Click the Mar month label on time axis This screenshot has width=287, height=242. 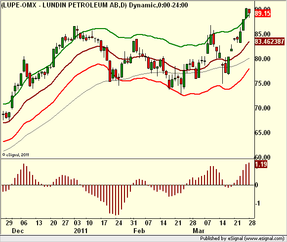(x=199, y=231)
